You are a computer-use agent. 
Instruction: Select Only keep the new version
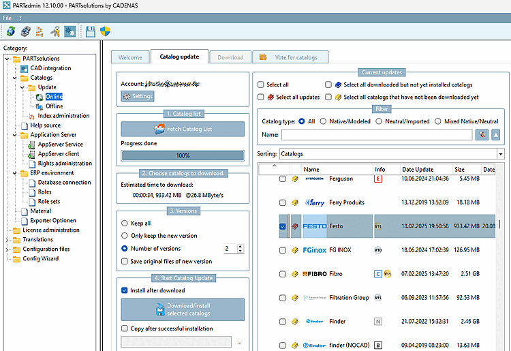[x=125, y=236]
